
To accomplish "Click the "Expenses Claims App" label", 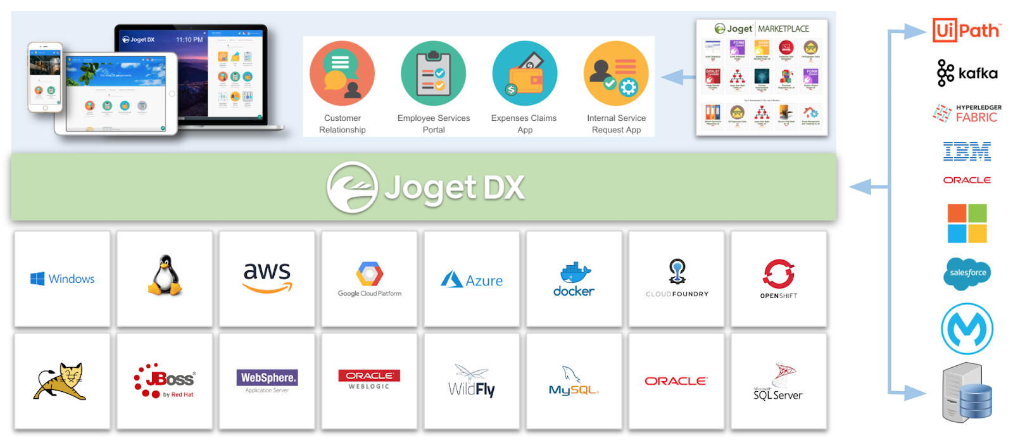I will coord(524,124).
